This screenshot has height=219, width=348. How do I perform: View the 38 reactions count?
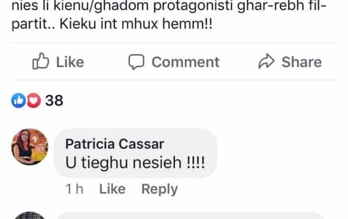54,100
